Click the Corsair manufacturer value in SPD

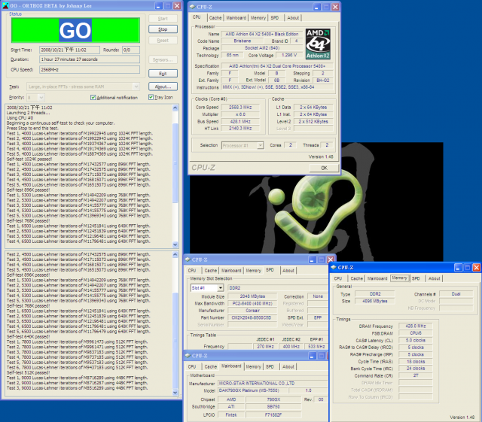click(253, 311)
